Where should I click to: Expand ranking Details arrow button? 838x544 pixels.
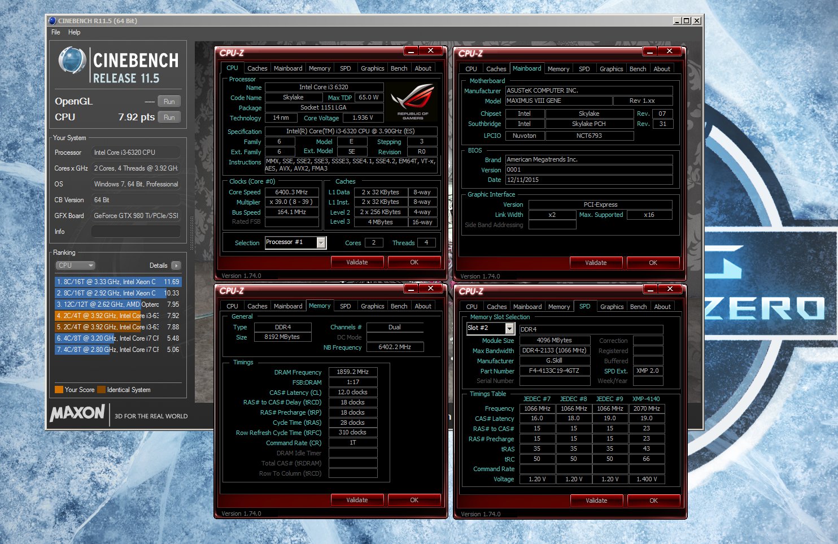point(176,266)
